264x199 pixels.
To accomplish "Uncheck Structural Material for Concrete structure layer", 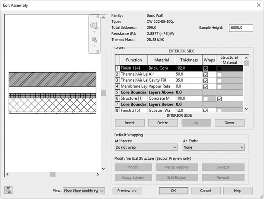I will click(x=219, y=99).
